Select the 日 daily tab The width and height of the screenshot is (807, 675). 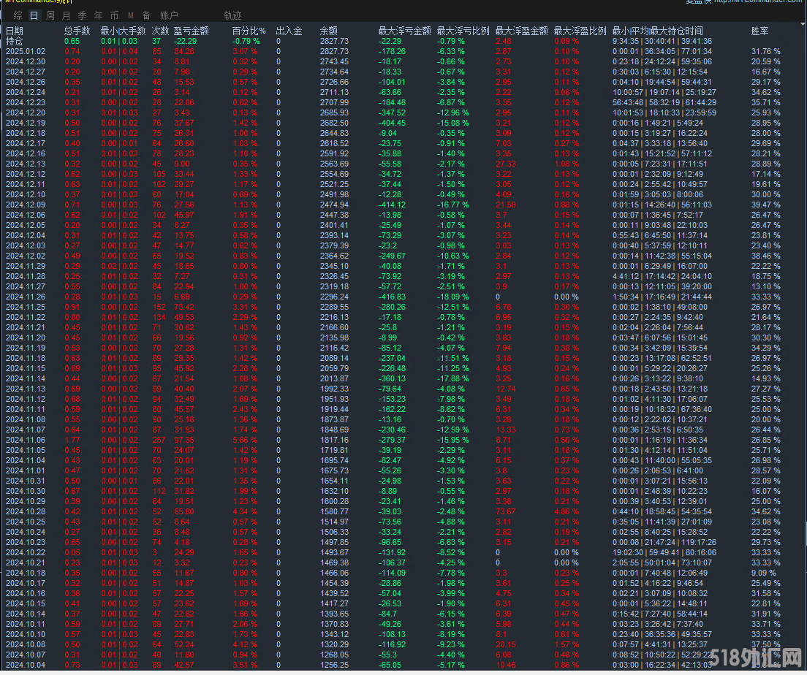34,15
